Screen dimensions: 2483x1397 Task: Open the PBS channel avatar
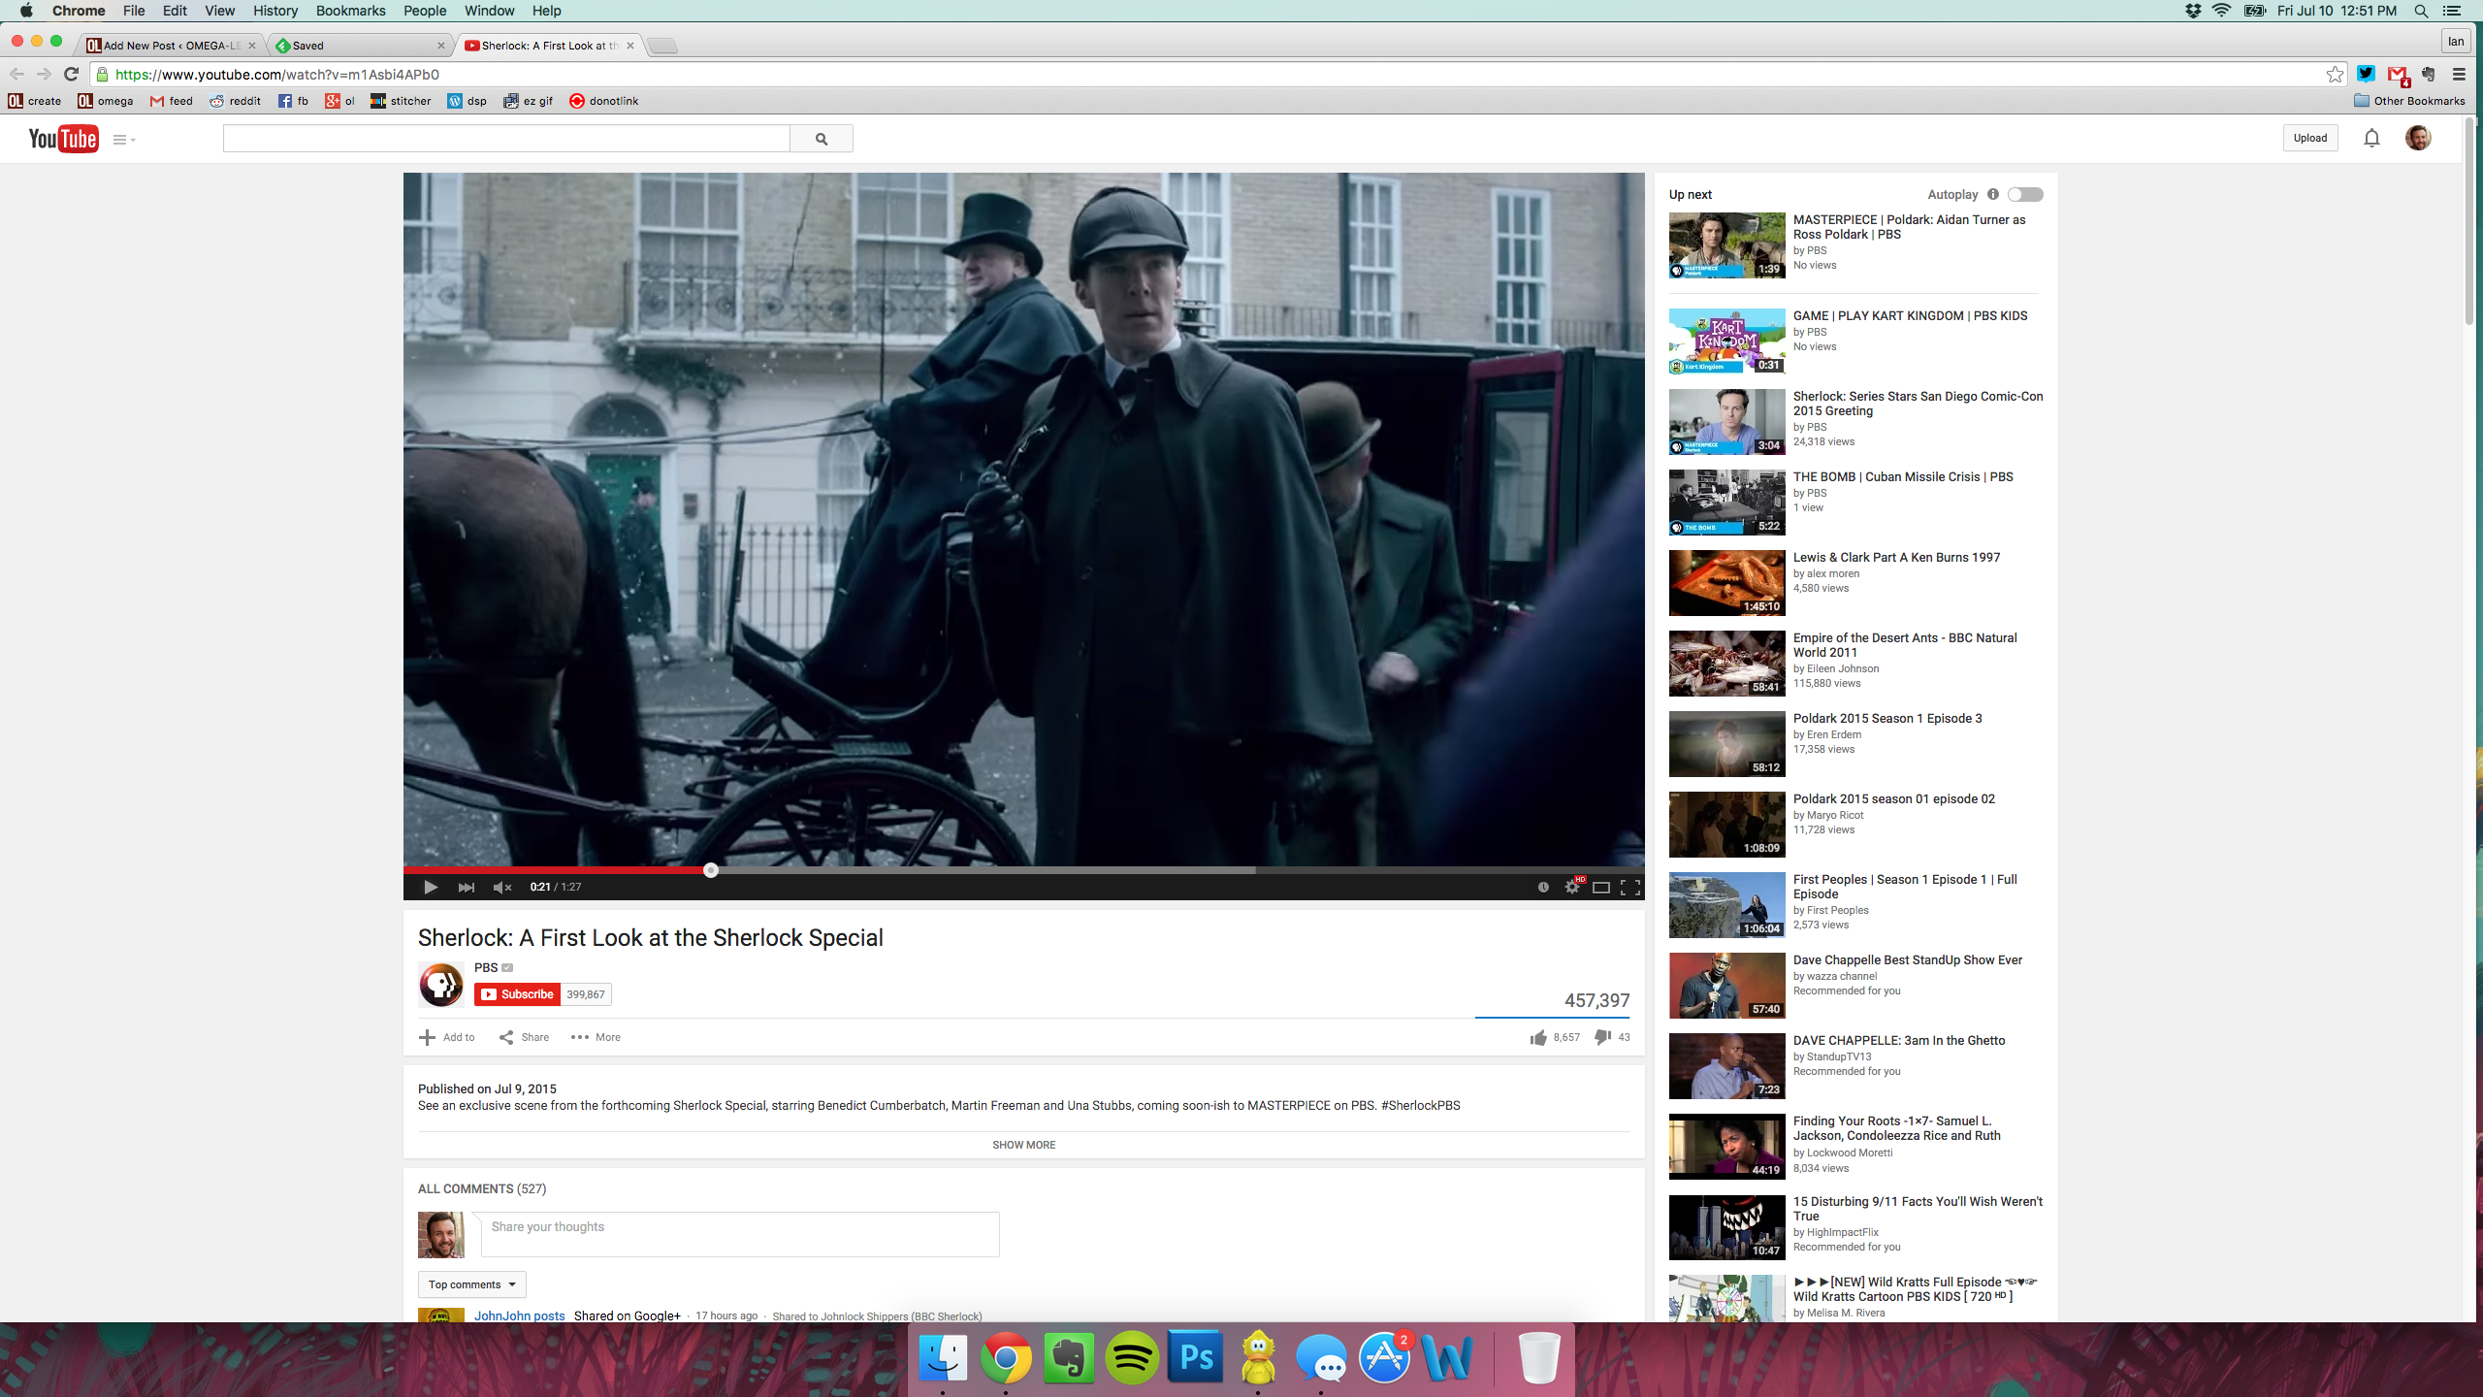pos(441,985)
